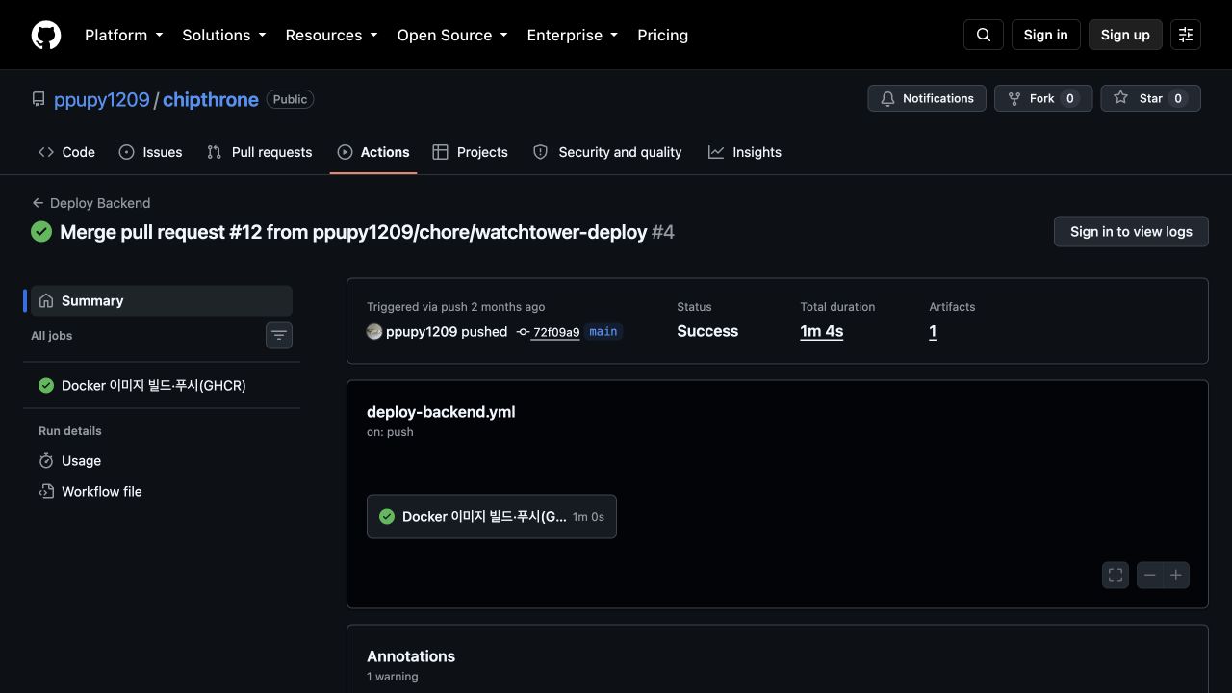This screenshot has width=1232, height=693.
Task: Click green check on graph job card
Action: [x=387, y=516]
